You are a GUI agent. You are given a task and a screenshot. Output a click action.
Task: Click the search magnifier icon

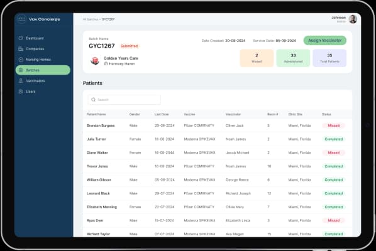[93, 100]
